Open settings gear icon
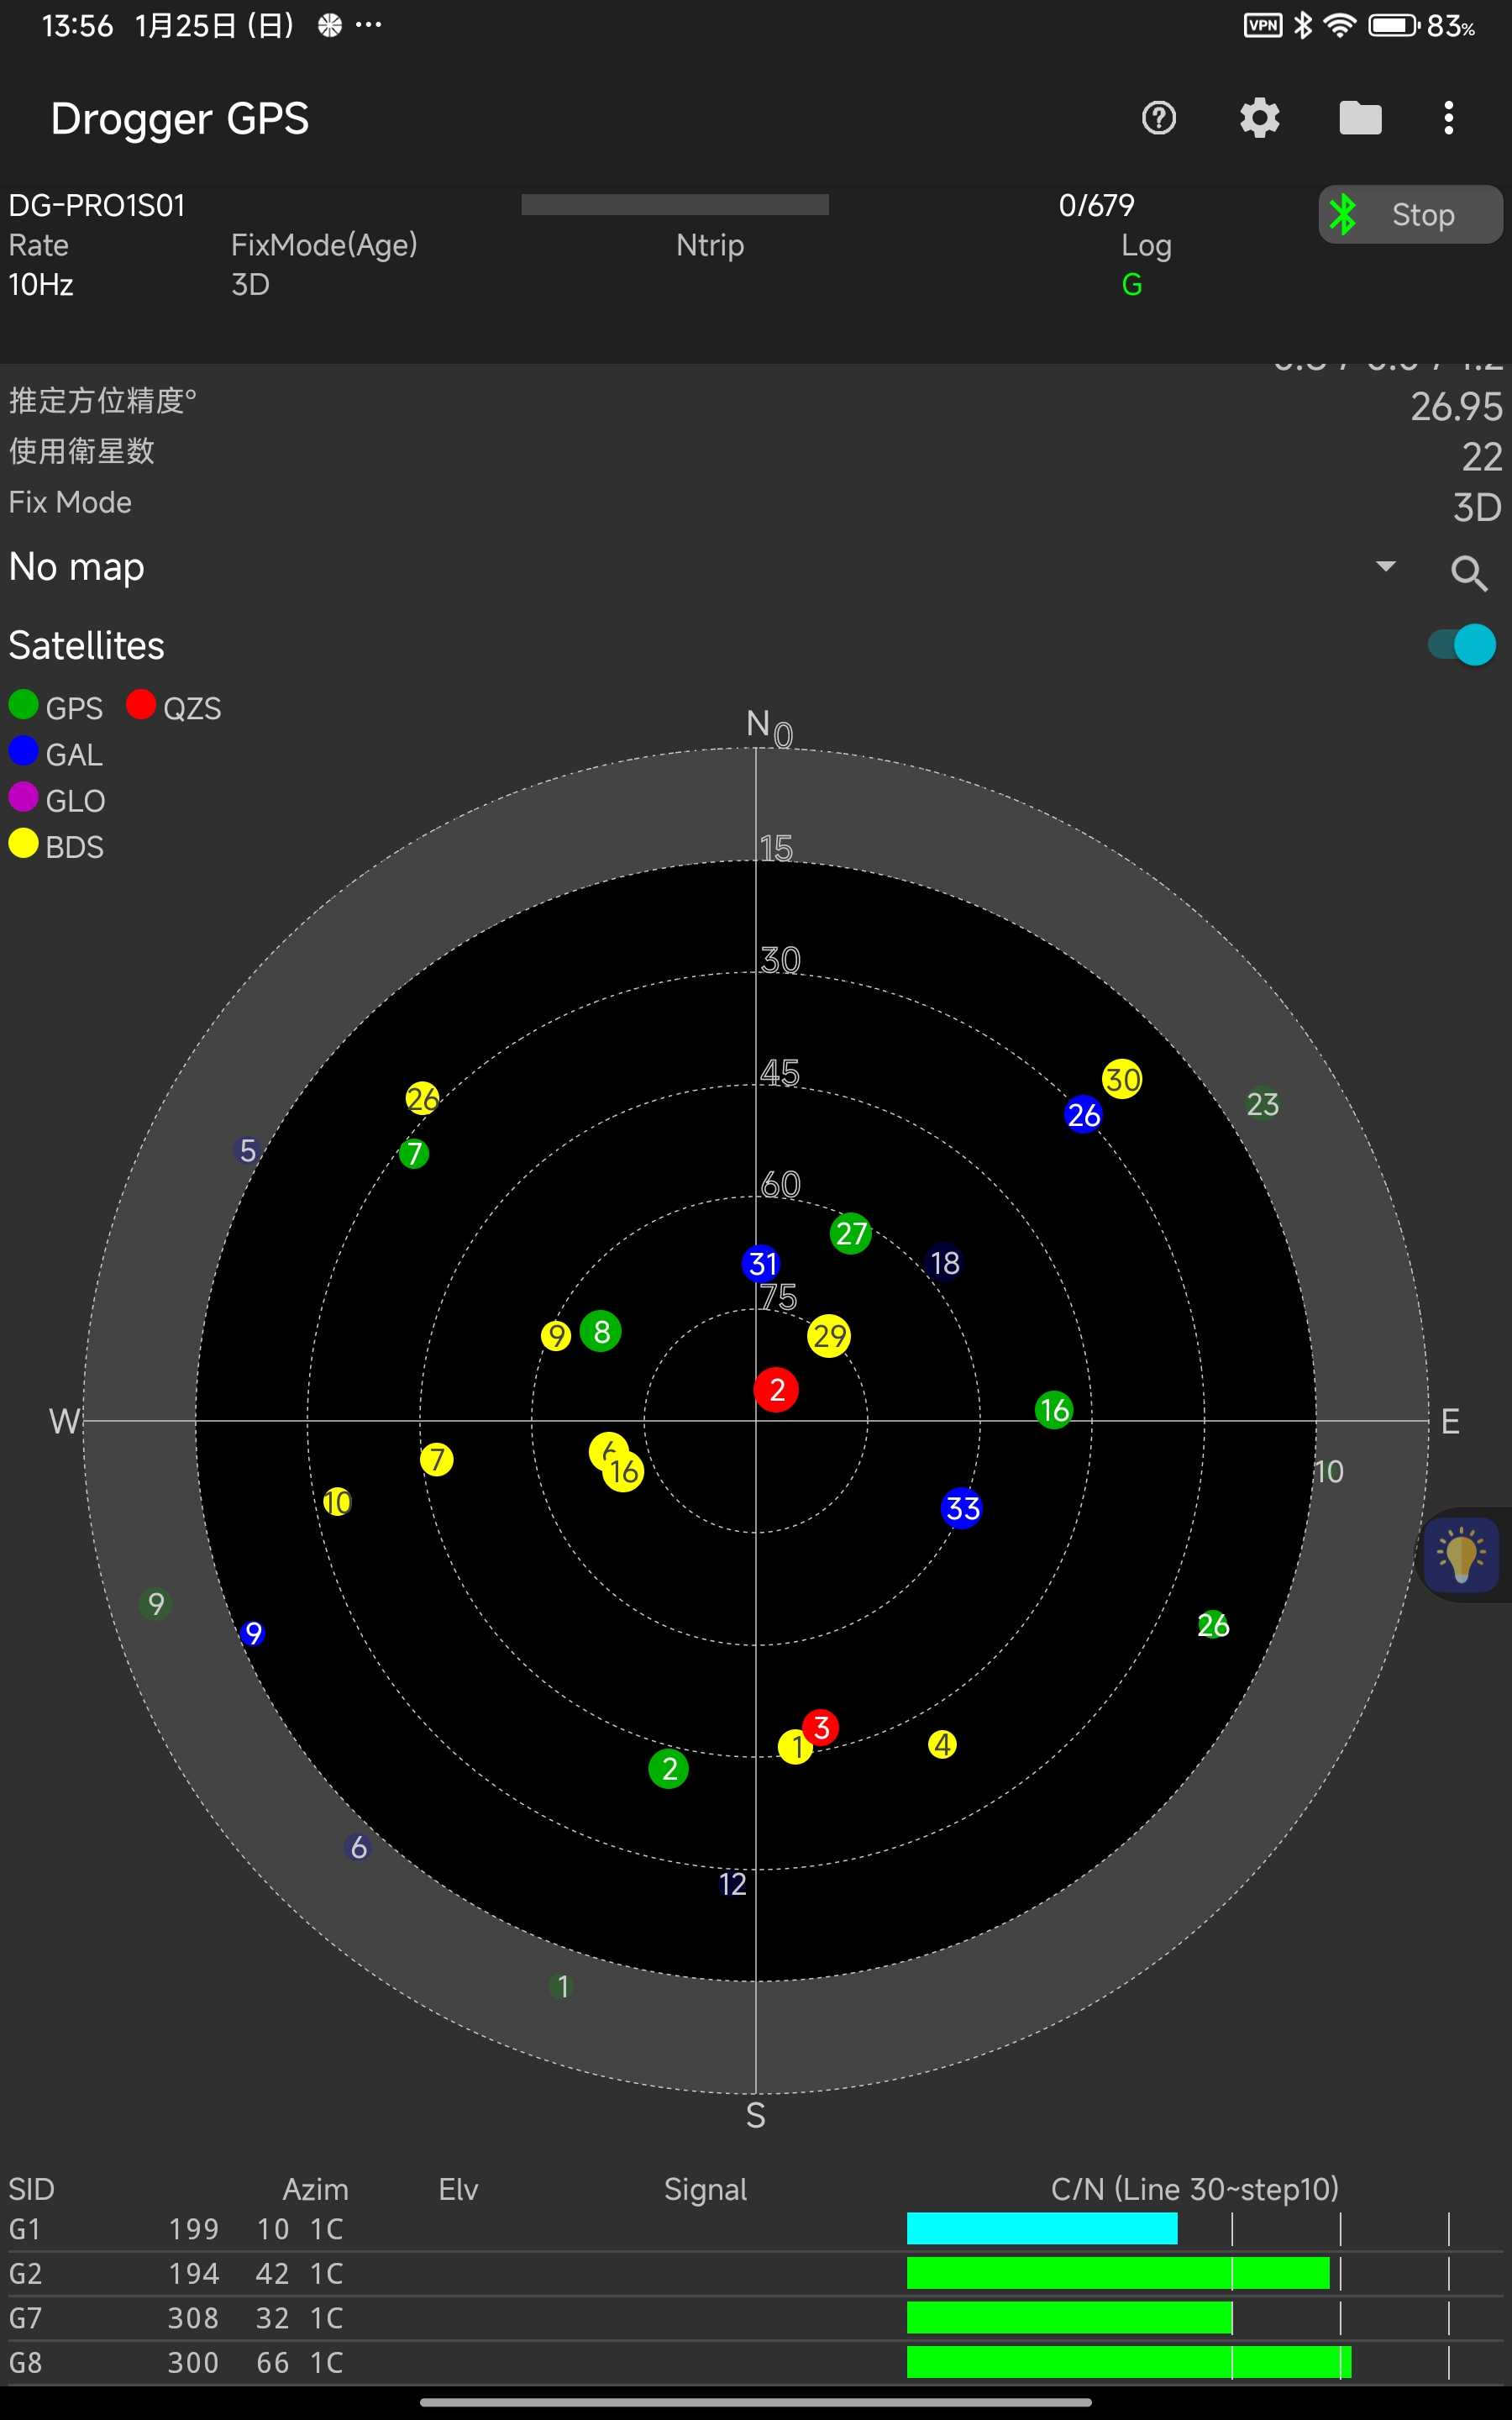This screenshot has width=1512, height=2420. (1259, 118)
